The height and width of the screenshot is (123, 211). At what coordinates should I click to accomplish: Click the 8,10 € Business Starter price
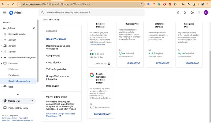click(93, 107)
